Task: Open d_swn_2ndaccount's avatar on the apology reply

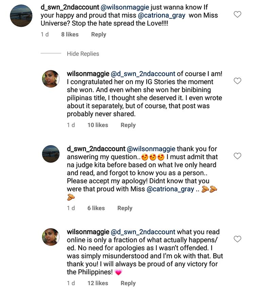Action: (51, 154)
